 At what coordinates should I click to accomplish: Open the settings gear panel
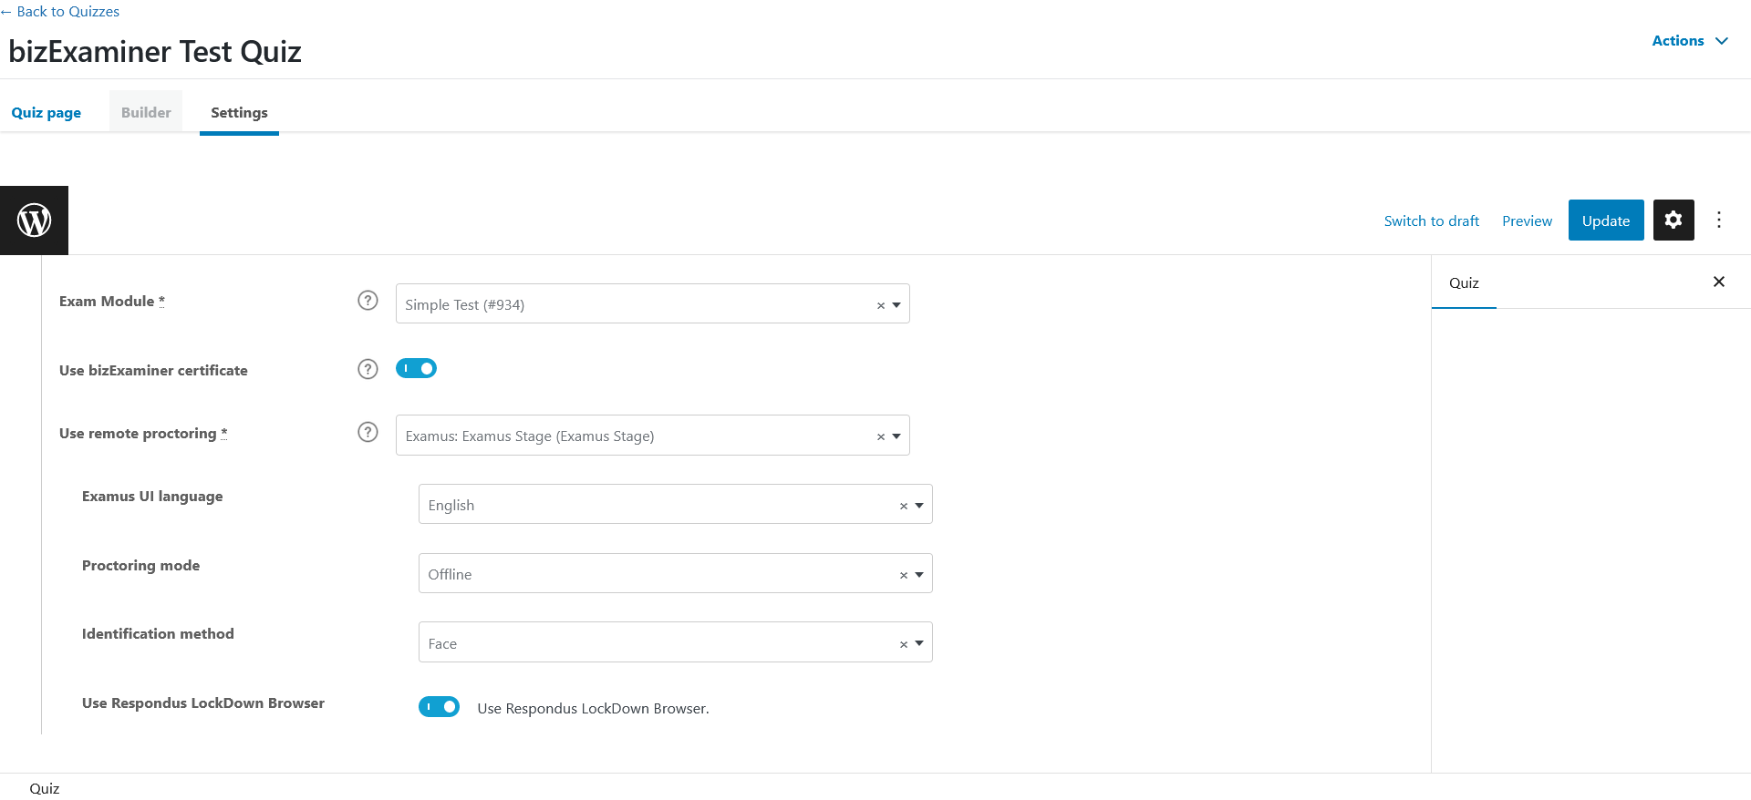coord(1673,221)
